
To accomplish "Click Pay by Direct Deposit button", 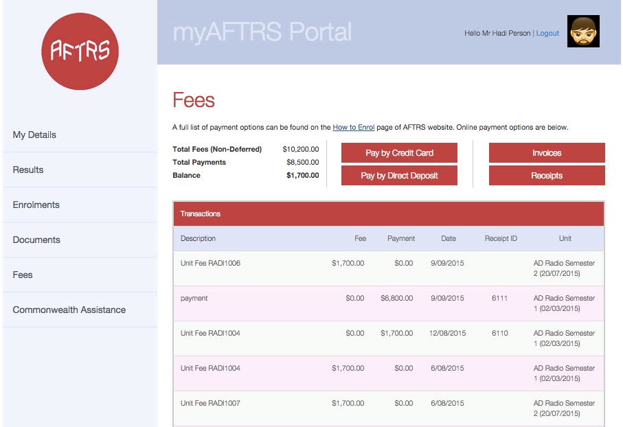I will pyautogui.click(x=399, y=176).
